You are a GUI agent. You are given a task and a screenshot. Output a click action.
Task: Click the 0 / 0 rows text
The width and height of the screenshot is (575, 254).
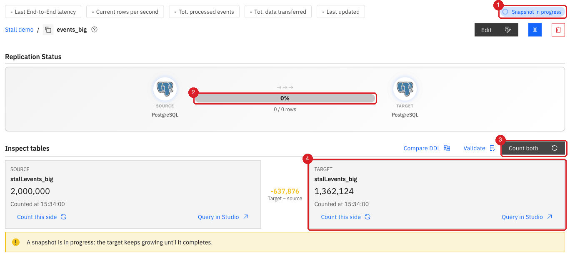click(x=285, y=110)
